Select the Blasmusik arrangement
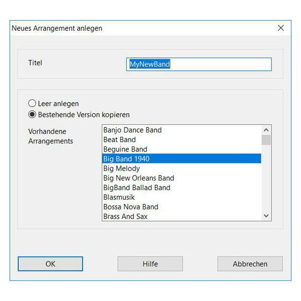Viewport: 301px width, 301px height. (119, 197)
